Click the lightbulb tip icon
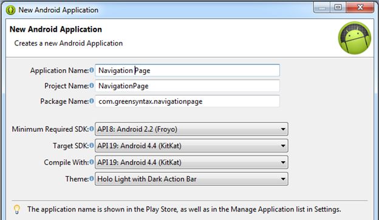 (17, 209)
